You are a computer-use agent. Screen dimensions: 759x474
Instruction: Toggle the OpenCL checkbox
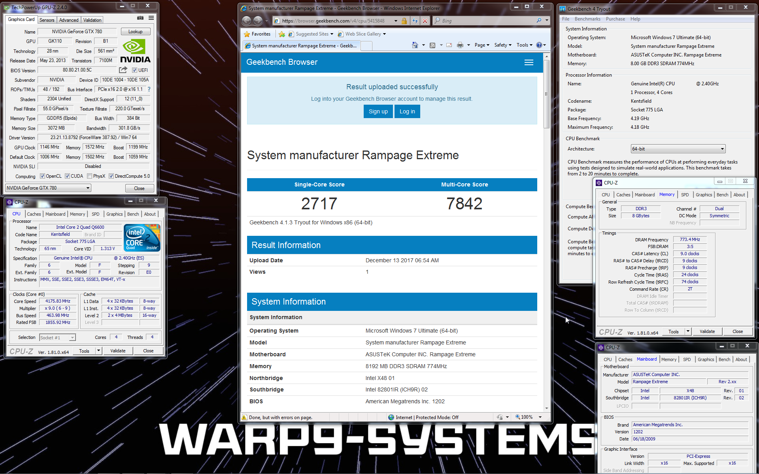coord(42,176)
